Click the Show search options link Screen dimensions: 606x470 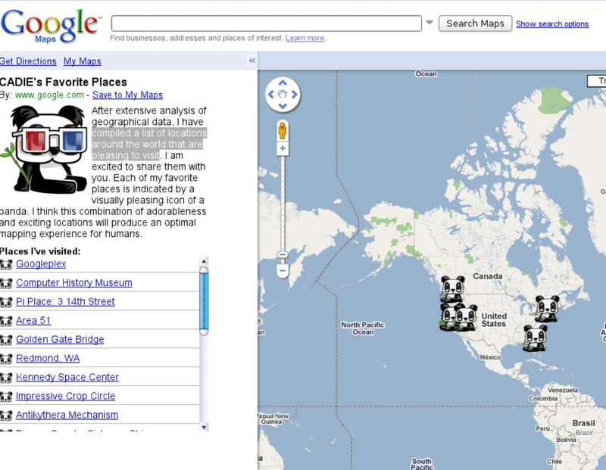pos(552,24)
